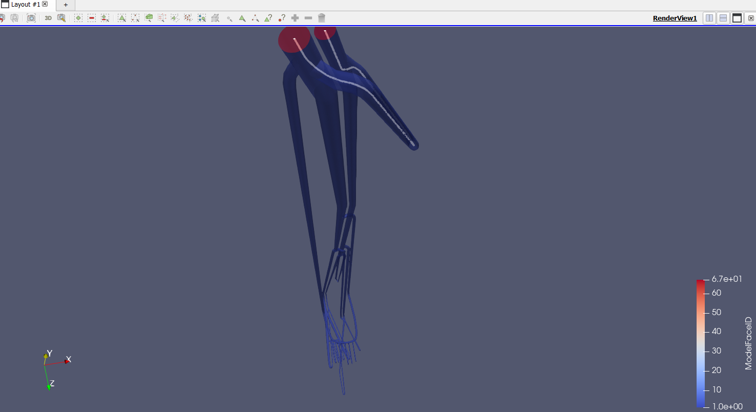Start a frustum cell selection
The image size is (756, 412).
pos(149,18)
